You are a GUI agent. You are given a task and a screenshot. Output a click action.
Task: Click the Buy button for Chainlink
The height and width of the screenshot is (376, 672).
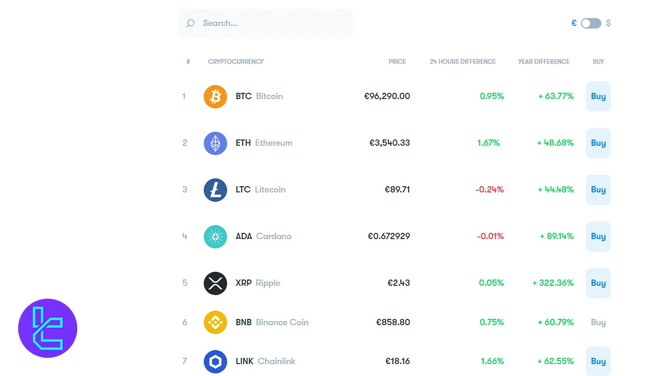pos(598,361)
